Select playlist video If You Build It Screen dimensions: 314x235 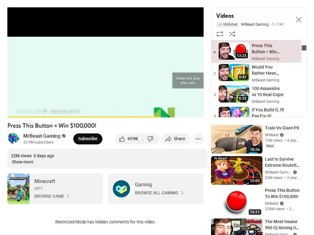256,112
